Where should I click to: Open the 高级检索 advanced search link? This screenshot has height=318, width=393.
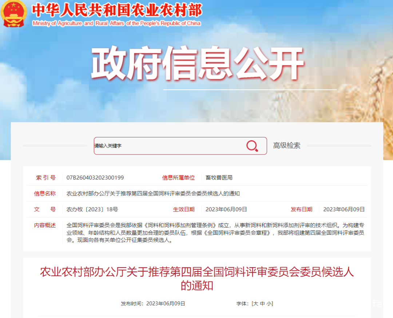point(287,146)
